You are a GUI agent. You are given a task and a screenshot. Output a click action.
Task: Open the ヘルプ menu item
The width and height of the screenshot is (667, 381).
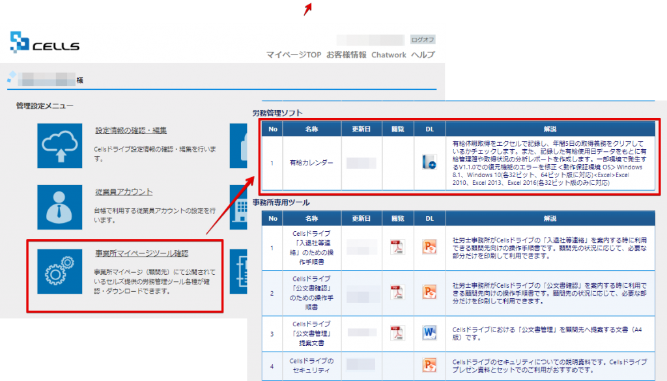423,55
